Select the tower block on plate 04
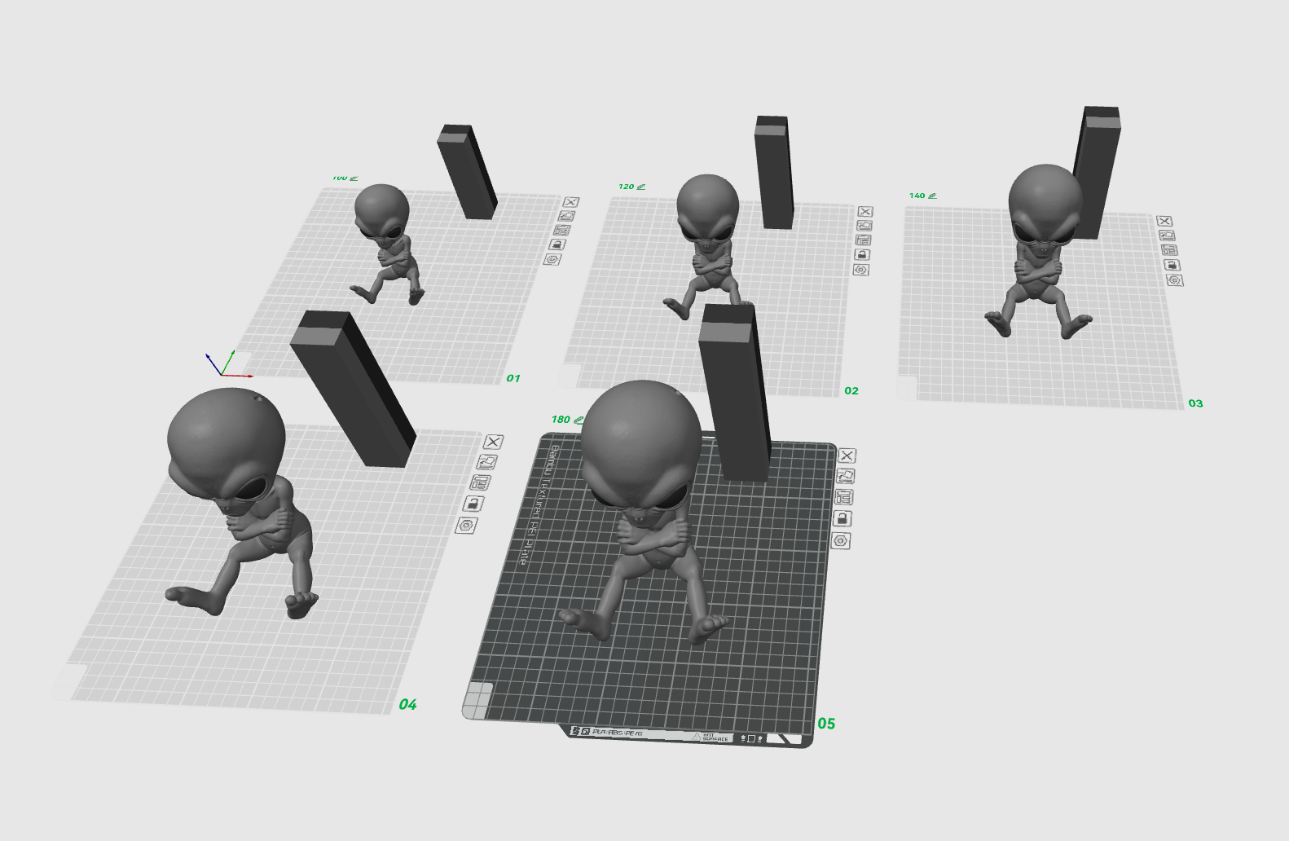 pos(354,390)
